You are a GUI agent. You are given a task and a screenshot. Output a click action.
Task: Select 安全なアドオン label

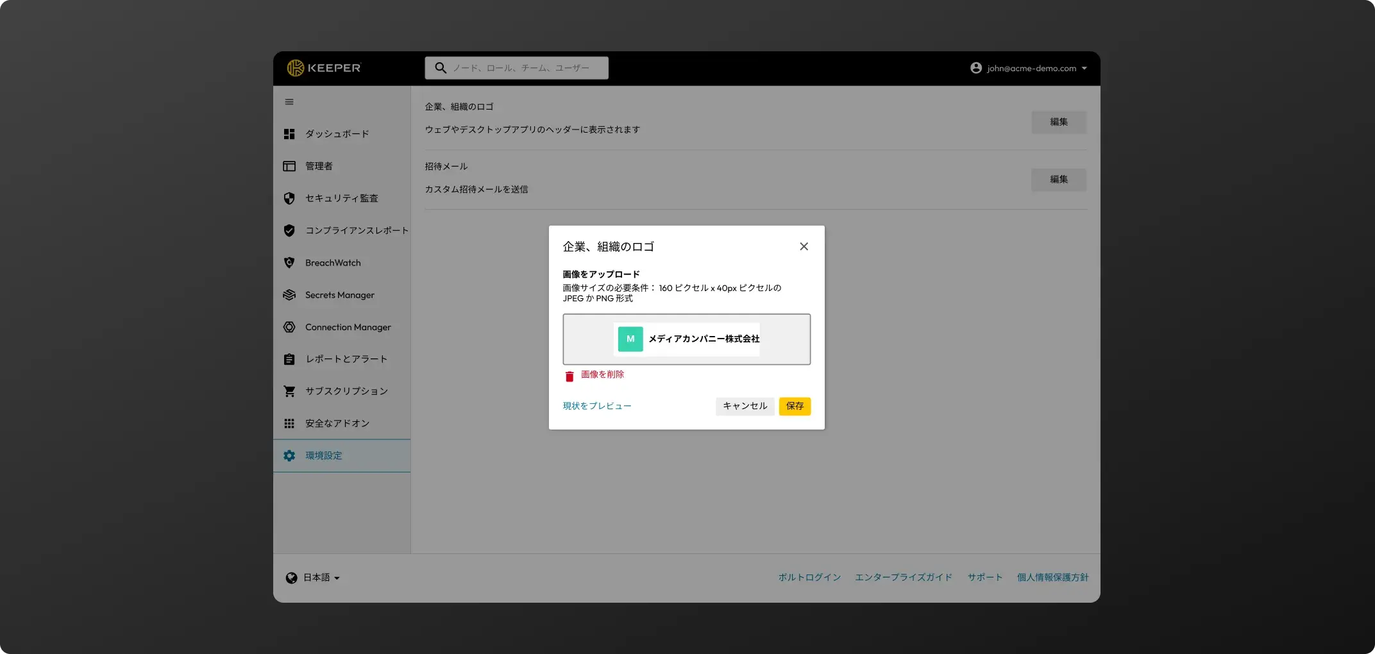click(337, 423)
